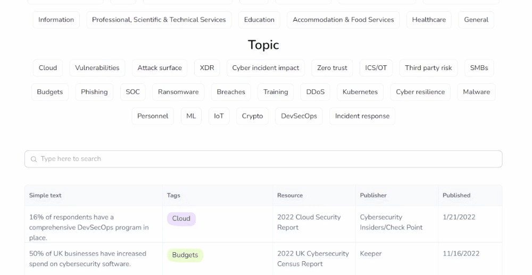Filter by Incident response topic
This screenshot has height=275, width=532.
coord(362,116)
